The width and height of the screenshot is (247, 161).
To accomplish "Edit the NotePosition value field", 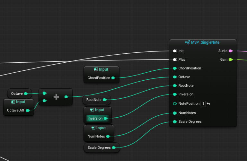I will (x=203, y=103).
